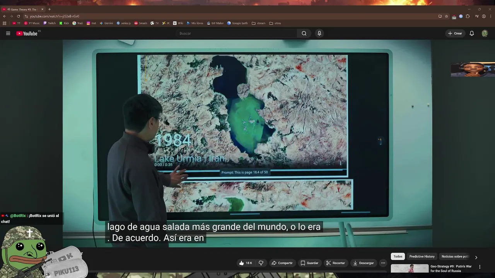
Task: Open a new browser tab
Action: pyautogui.click(x=49, y=9)
